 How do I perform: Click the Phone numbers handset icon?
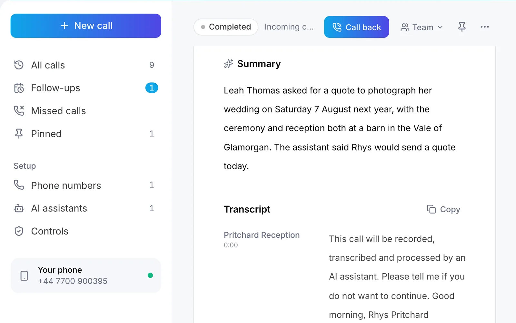[19, 185]
